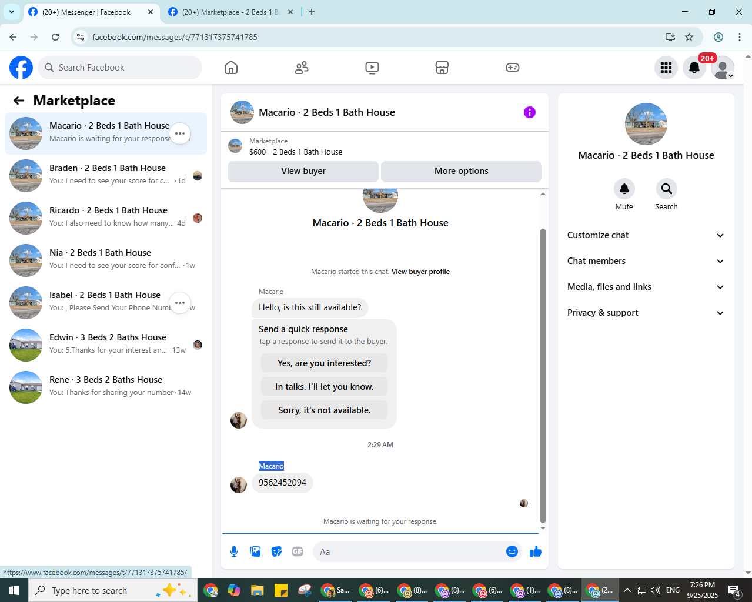The height and width of the screenshot is (602, 752).
Task: Click the back arrow beside Marketplace
Action: [19, 101]
